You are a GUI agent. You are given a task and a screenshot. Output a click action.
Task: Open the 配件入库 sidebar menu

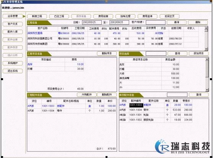click(x=13, y=32)
